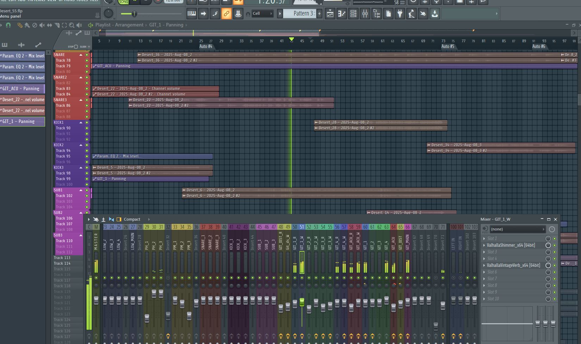
Task: Adjust the MASTER mixer fader
Action: pyautogui.click(x=96, y=300)
